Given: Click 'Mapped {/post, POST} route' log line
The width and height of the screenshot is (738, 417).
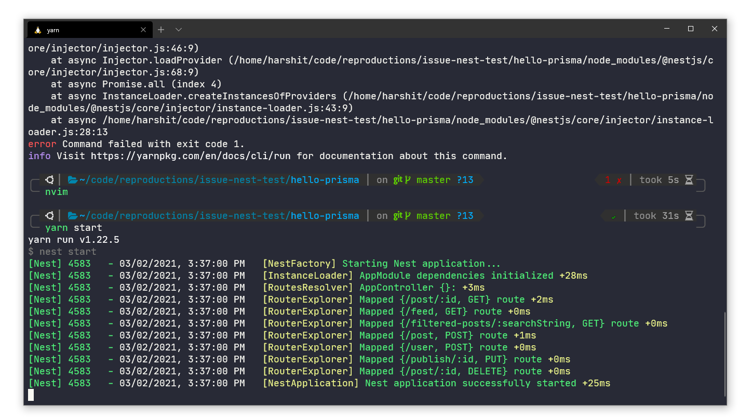Looking at the screenshot, I should [434, 335].
